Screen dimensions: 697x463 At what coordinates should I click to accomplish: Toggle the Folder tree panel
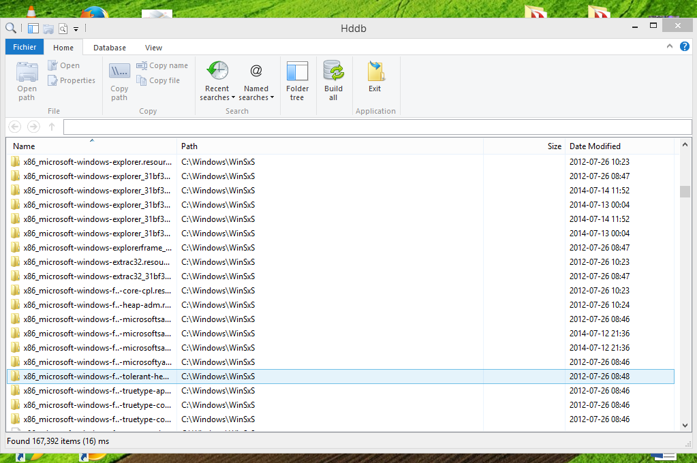pos(297,81)
